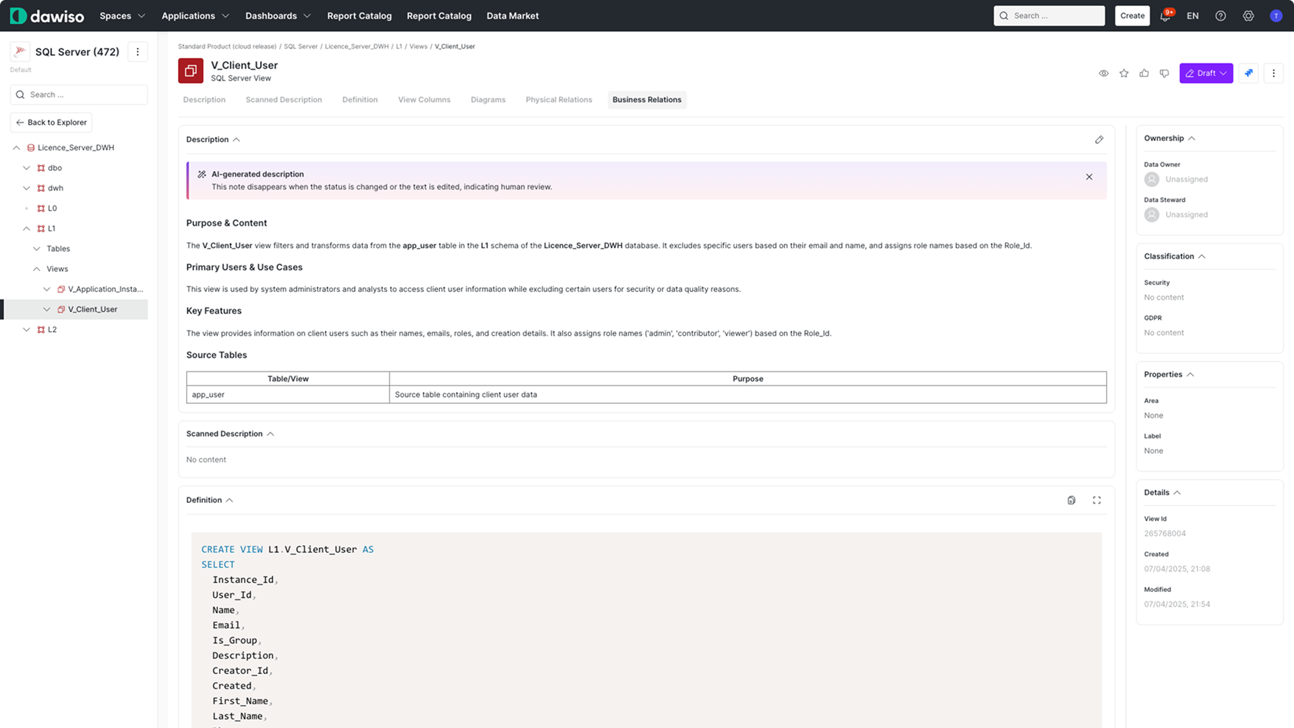Open the blue Jira integration icon
The height and width of the screenshot is (728, 1294).
(x=1248, y=73)
